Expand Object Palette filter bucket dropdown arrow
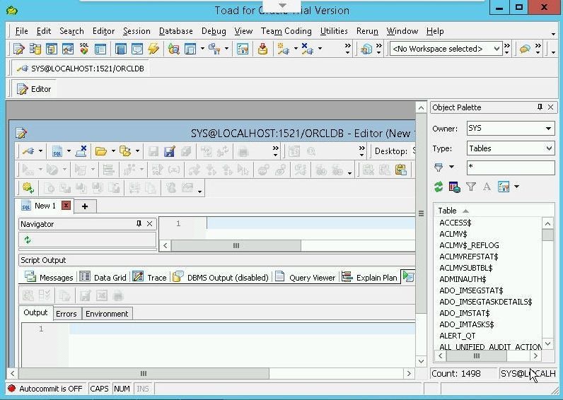 click(452, 167)
